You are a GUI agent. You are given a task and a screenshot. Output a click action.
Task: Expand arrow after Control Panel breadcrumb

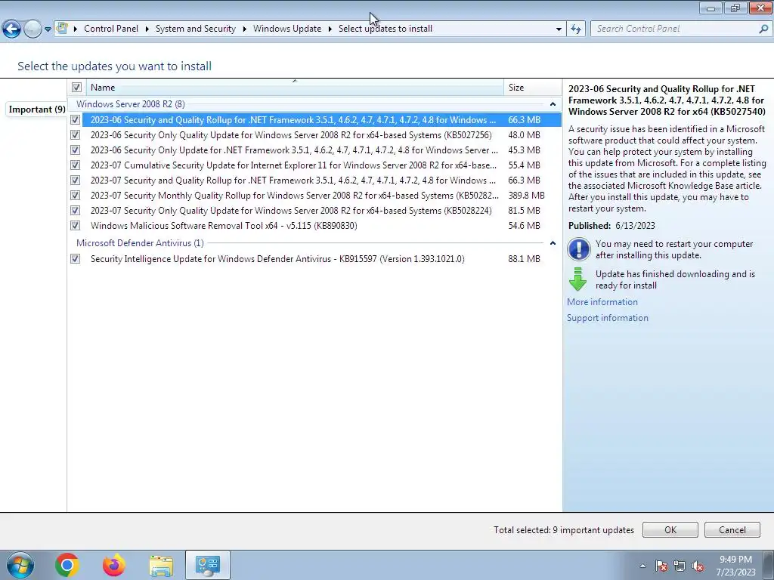click(147, 29)
